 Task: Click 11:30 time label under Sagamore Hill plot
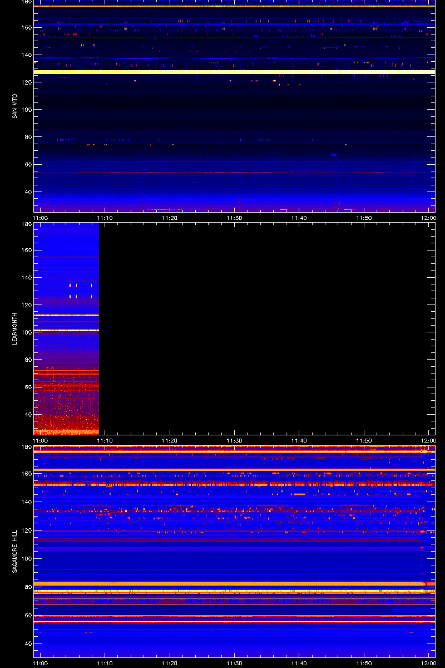tap(235, 663)
